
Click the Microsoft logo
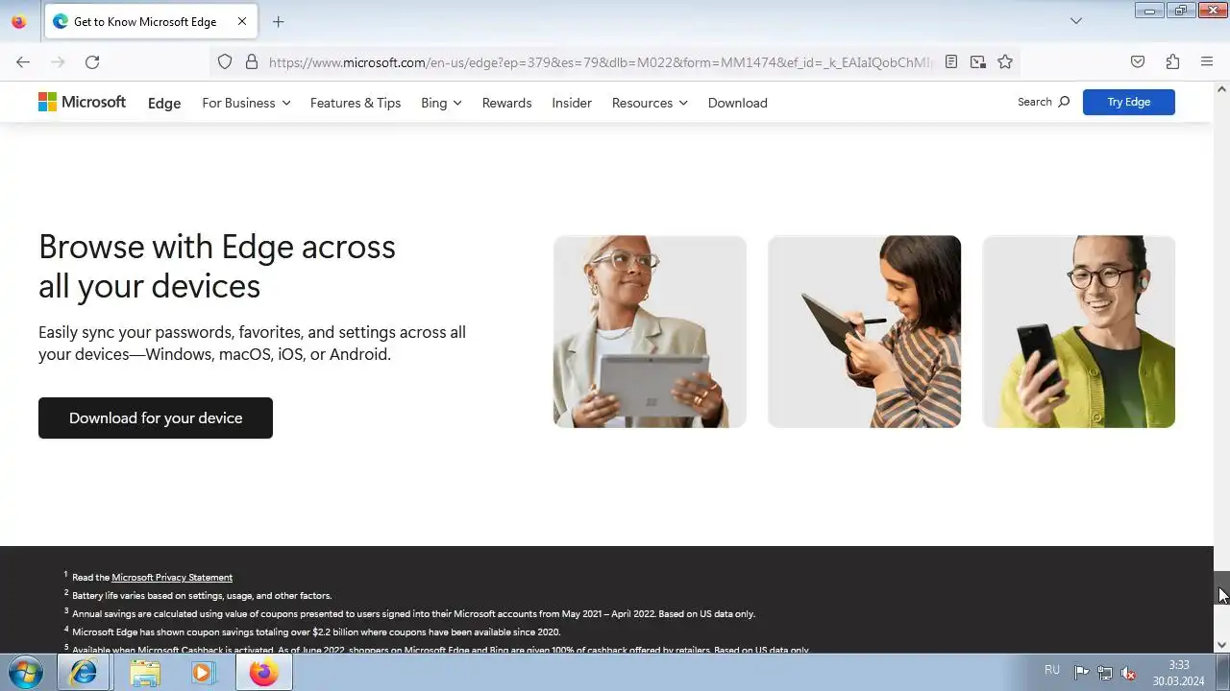82,102
